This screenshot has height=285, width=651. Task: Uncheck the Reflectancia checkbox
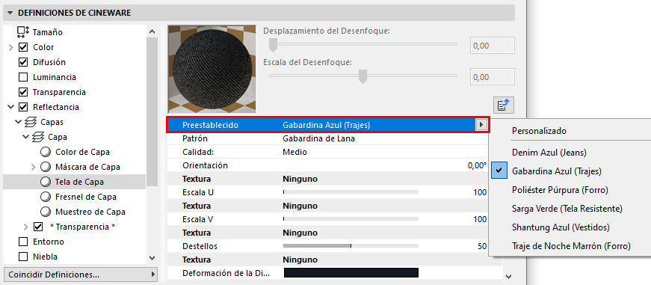(x=23, y=107)
